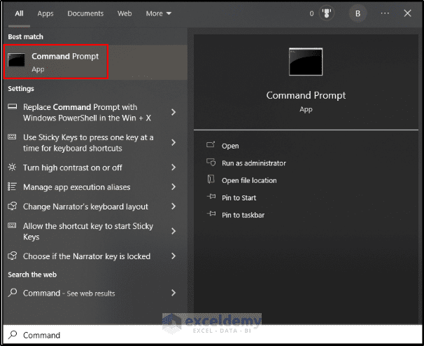Expand arrow for Turn high contrast setting
This screenshot has width=424, height=346.
[x=174, y=167]
